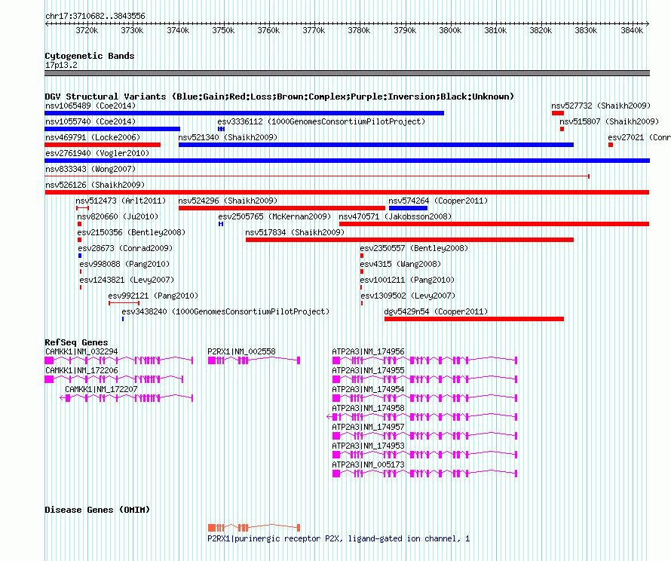671x561 pixels.
Task: Click the Disease Genes (OMIM) track heading
Action: point(97,510)
